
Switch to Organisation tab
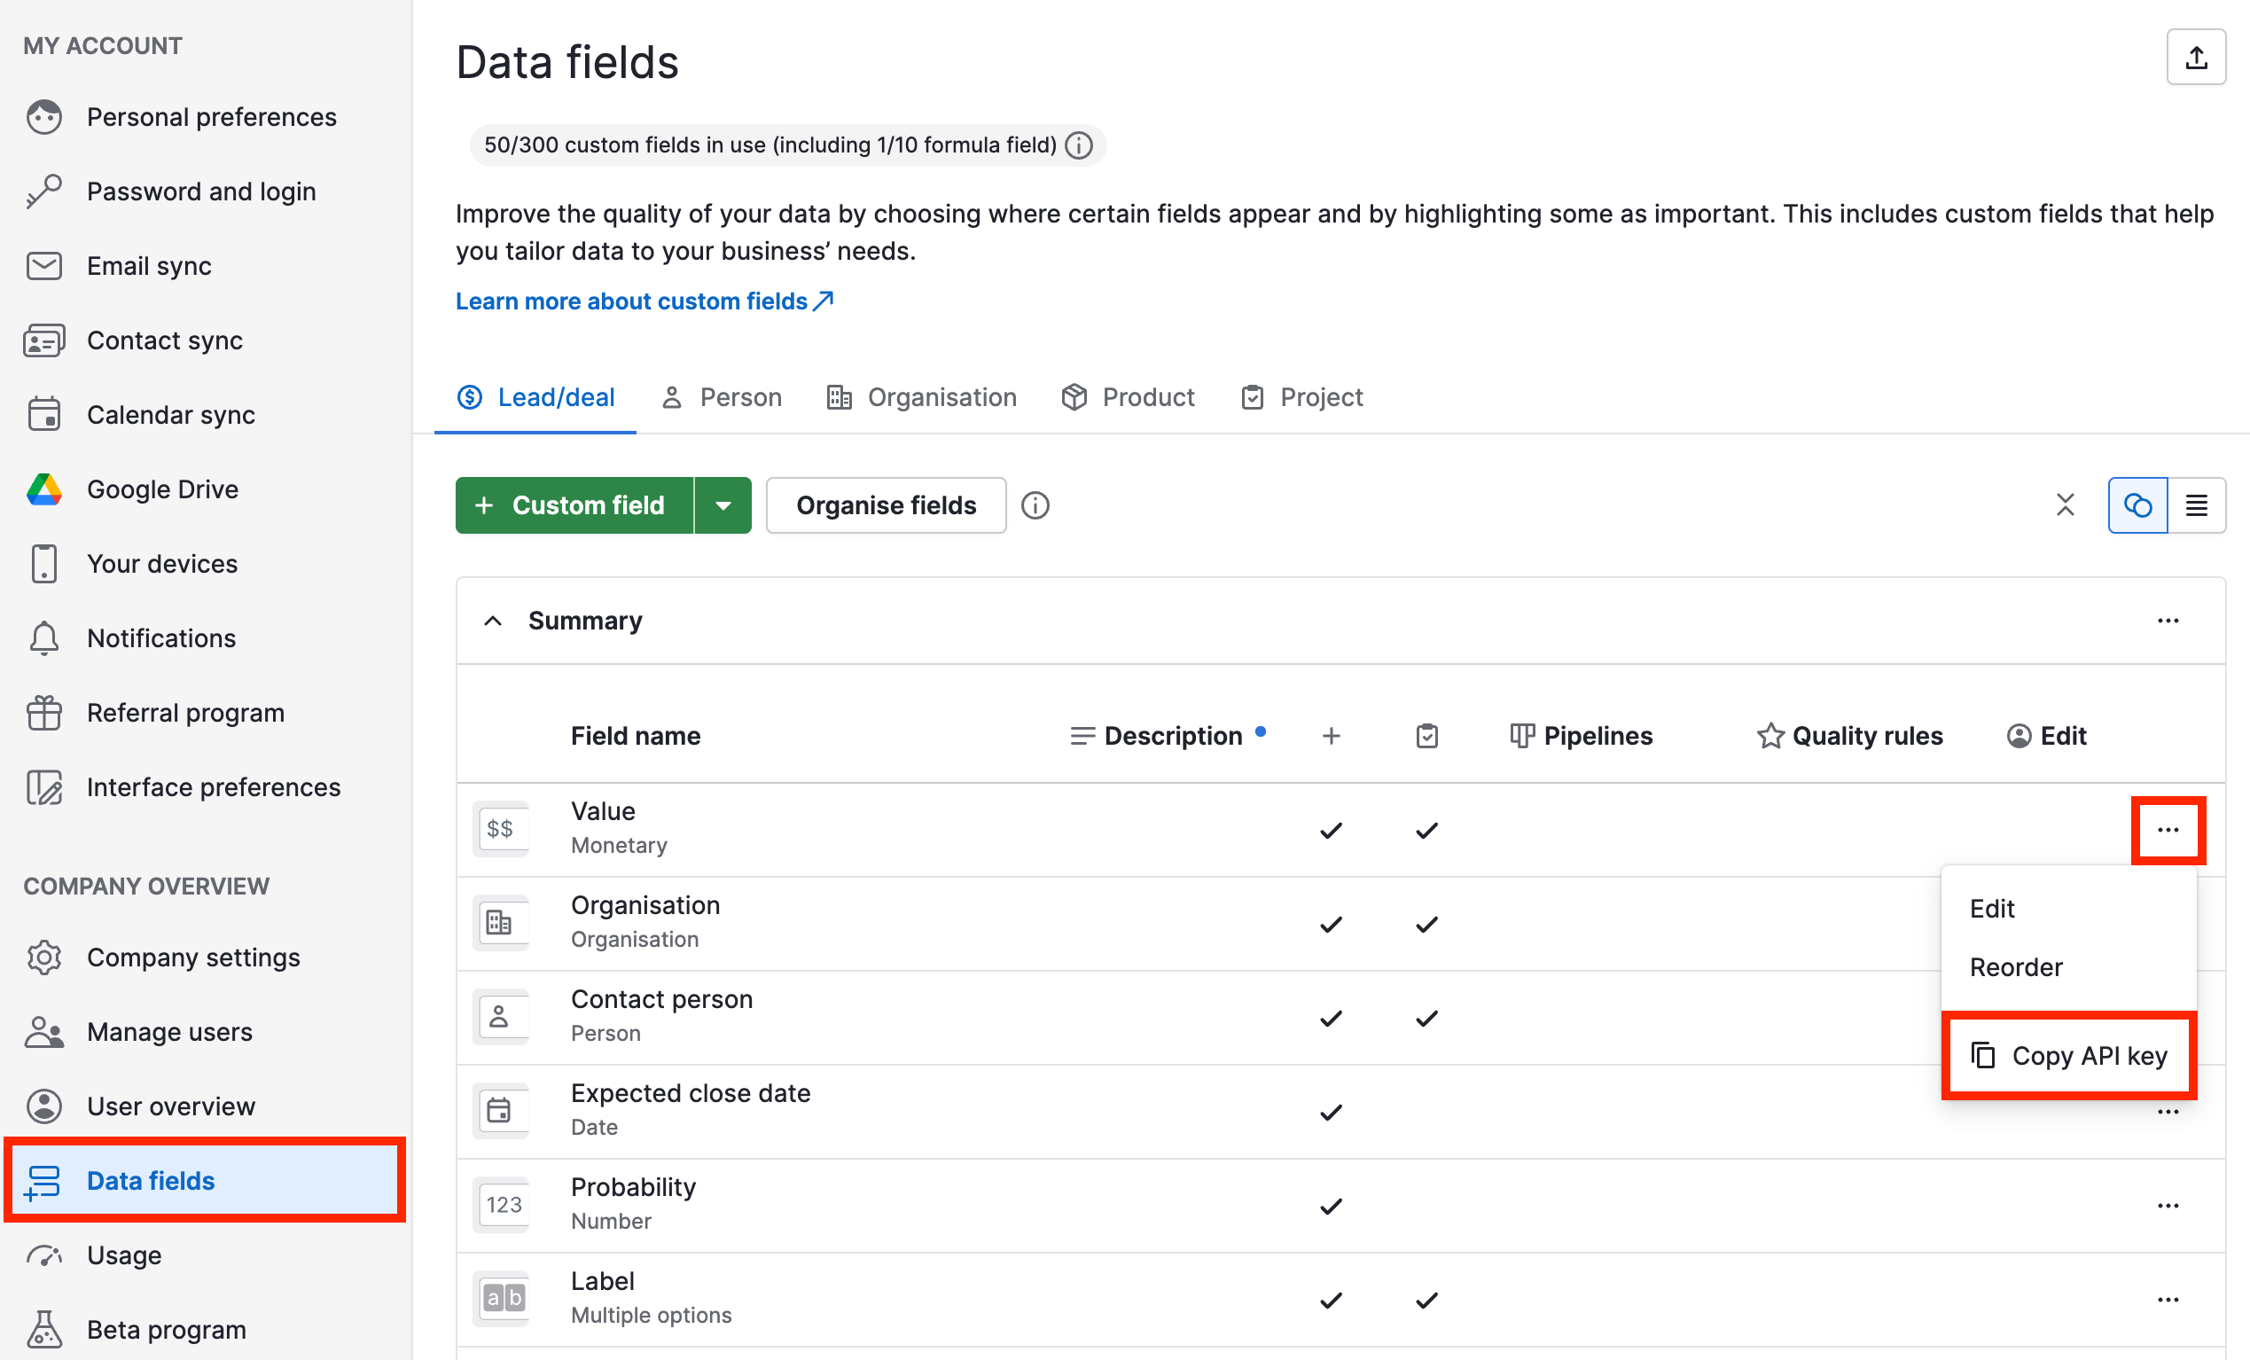[920, 397]
